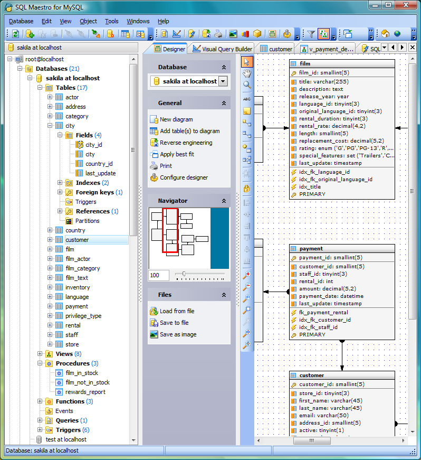
Task: Choose the ABC text label tool
Action: pyautogui.click(x=246, y=99)
